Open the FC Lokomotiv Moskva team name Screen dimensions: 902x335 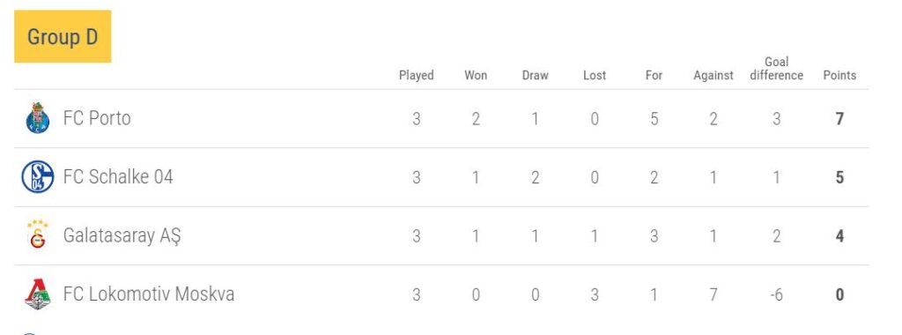(x=148, y=294)
